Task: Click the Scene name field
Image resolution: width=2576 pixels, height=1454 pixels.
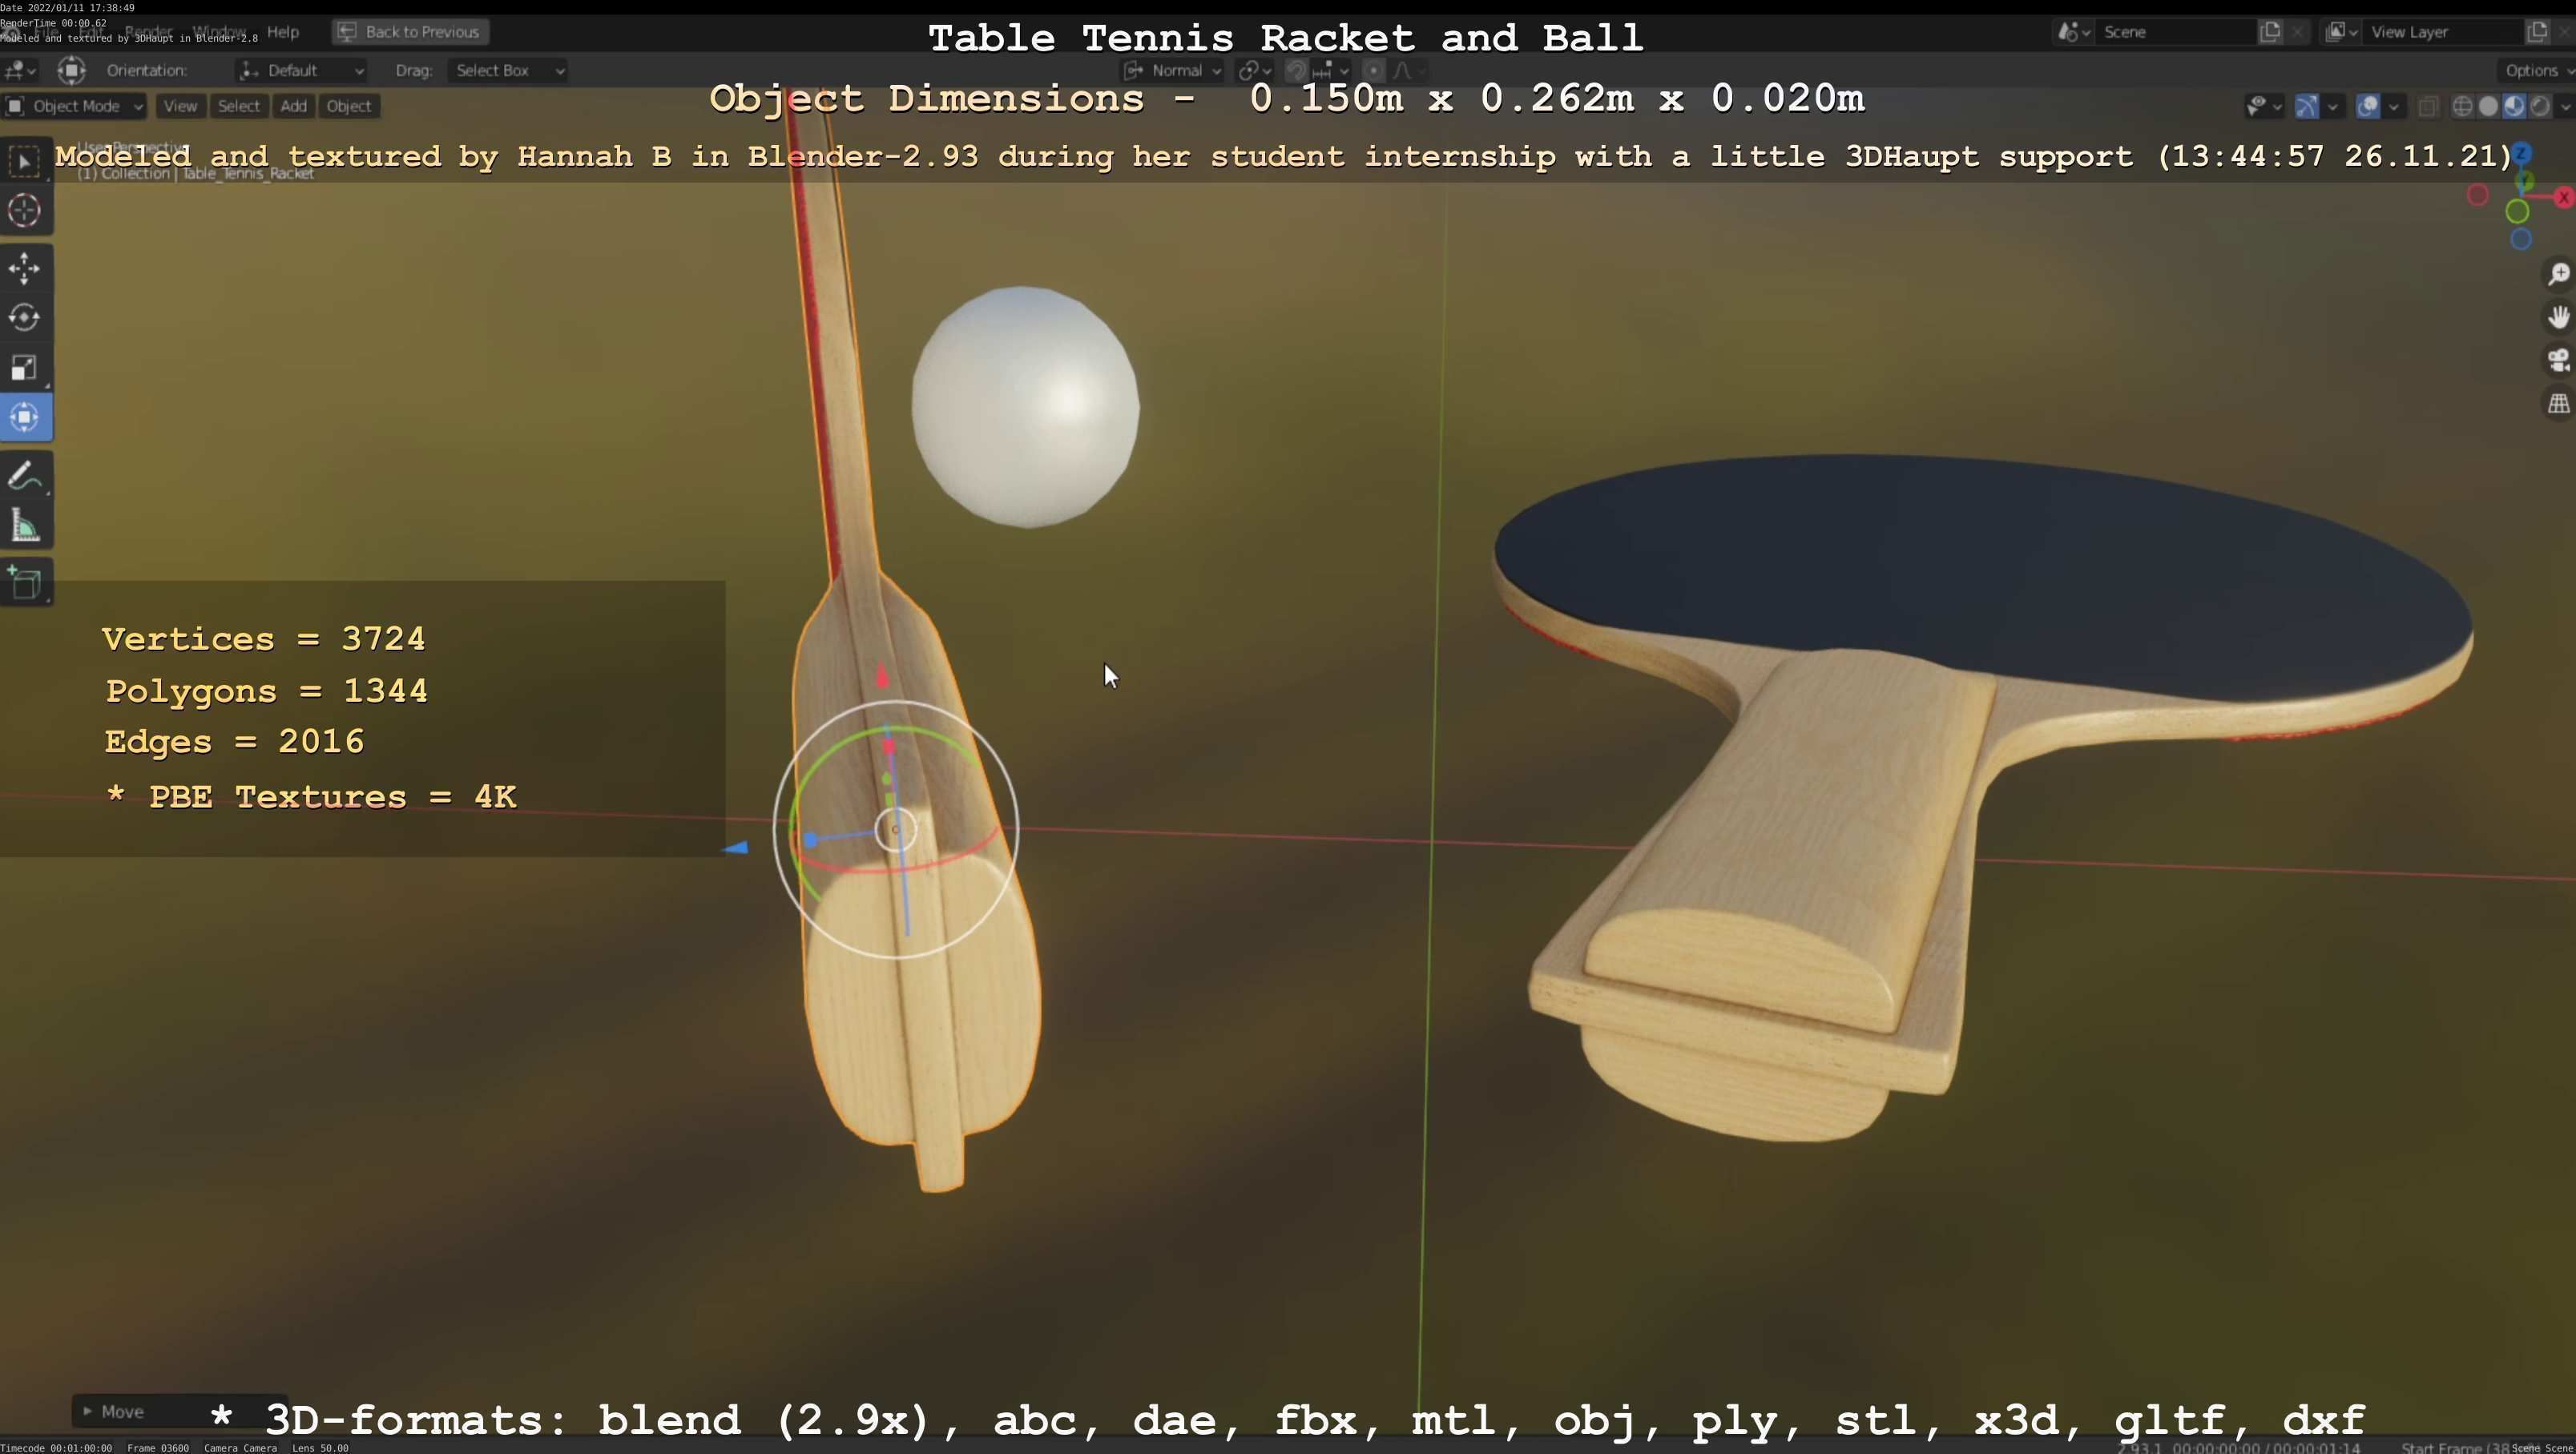Action: pos(2176,32)
